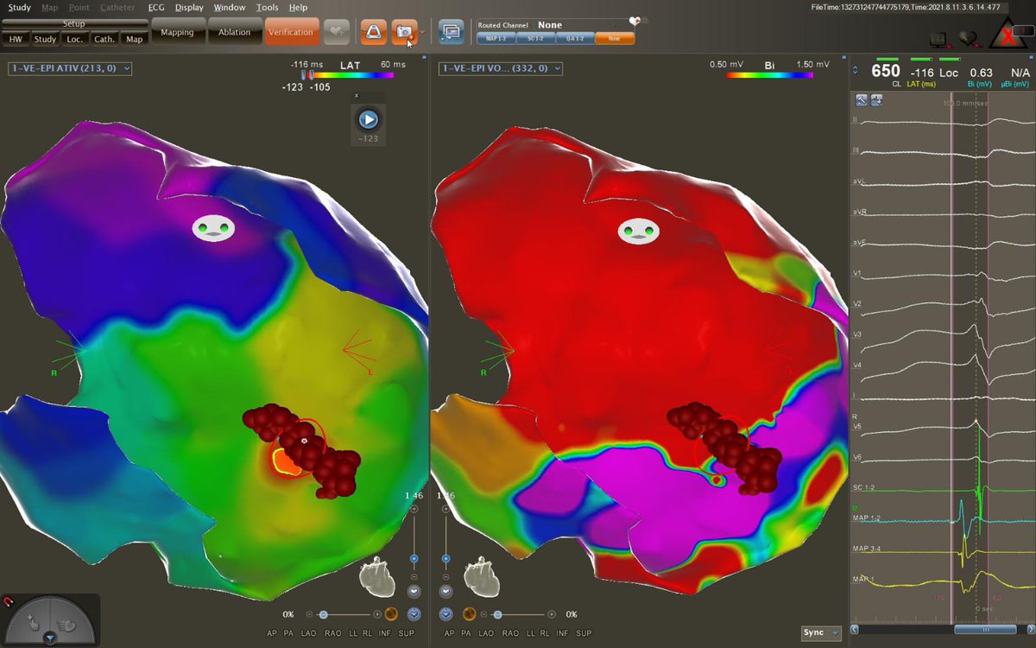Click the right map zoom in plus button
The width and height of the screenshot is (1036, 648).
point(446,510)
